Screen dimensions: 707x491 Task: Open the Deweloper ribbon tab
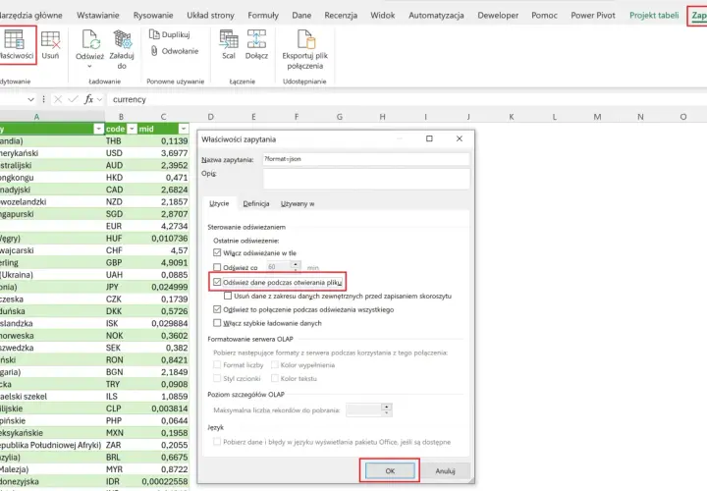point(498,16)
